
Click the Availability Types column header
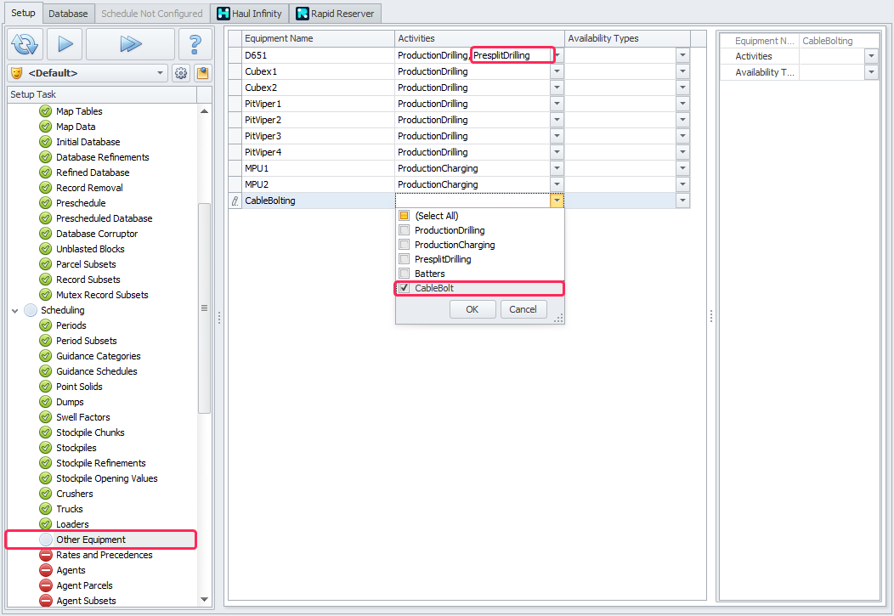point(627,39)
